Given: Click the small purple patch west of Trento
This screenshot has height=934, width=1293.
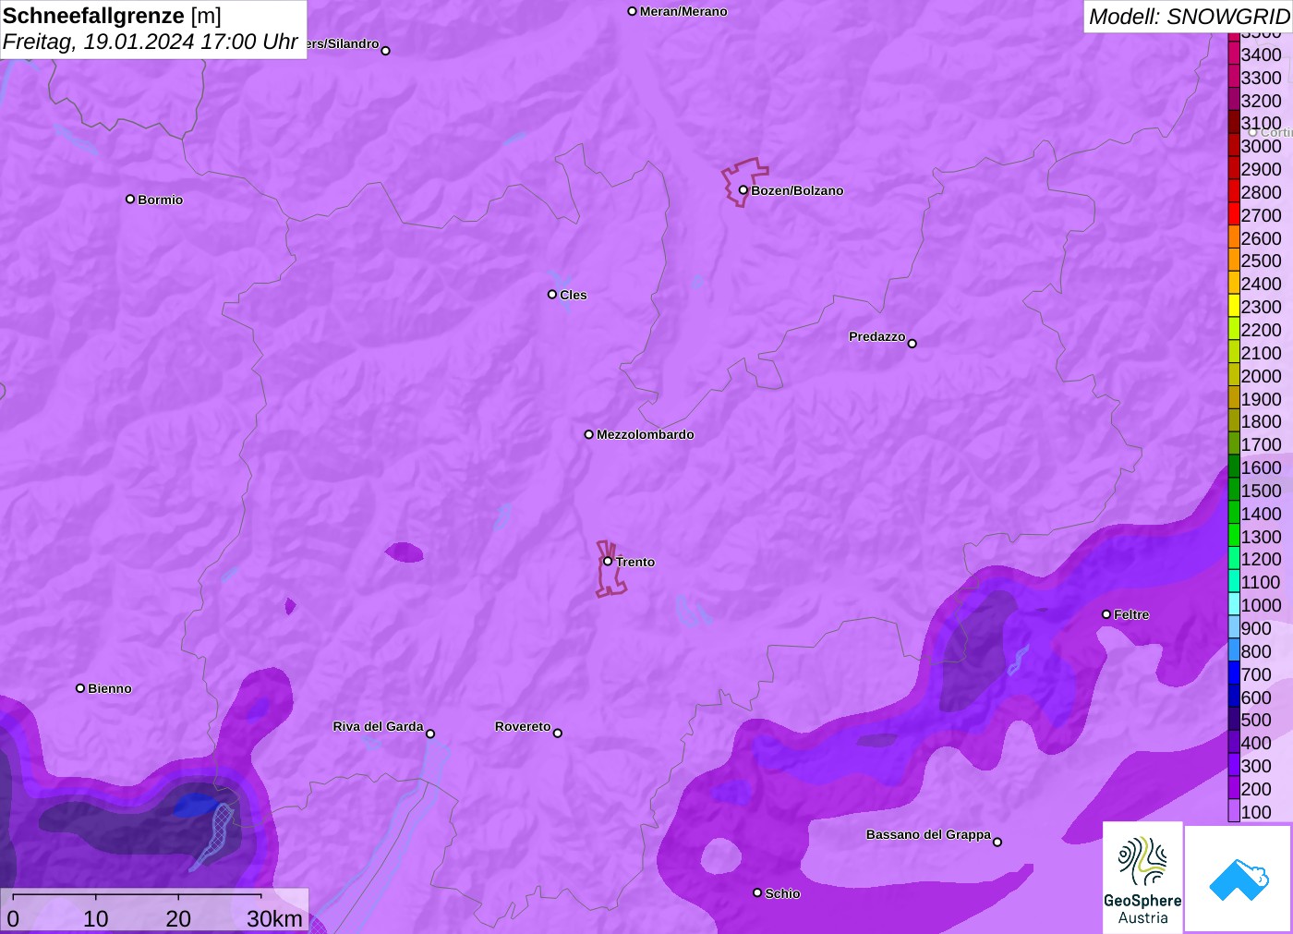Looking at the screenshot, I should 404,552.
